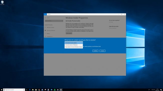Go back using Settings back arrow

45,14
